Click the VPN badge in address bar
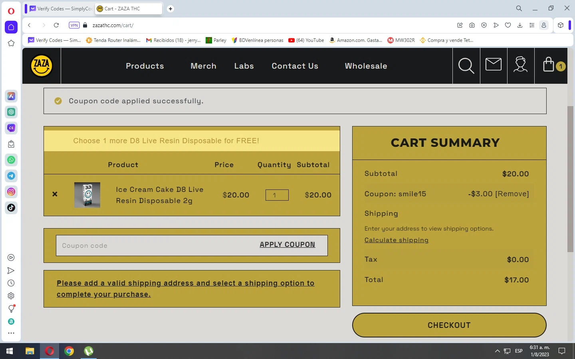This screenshot has width=575, height=359. point(74,25)
